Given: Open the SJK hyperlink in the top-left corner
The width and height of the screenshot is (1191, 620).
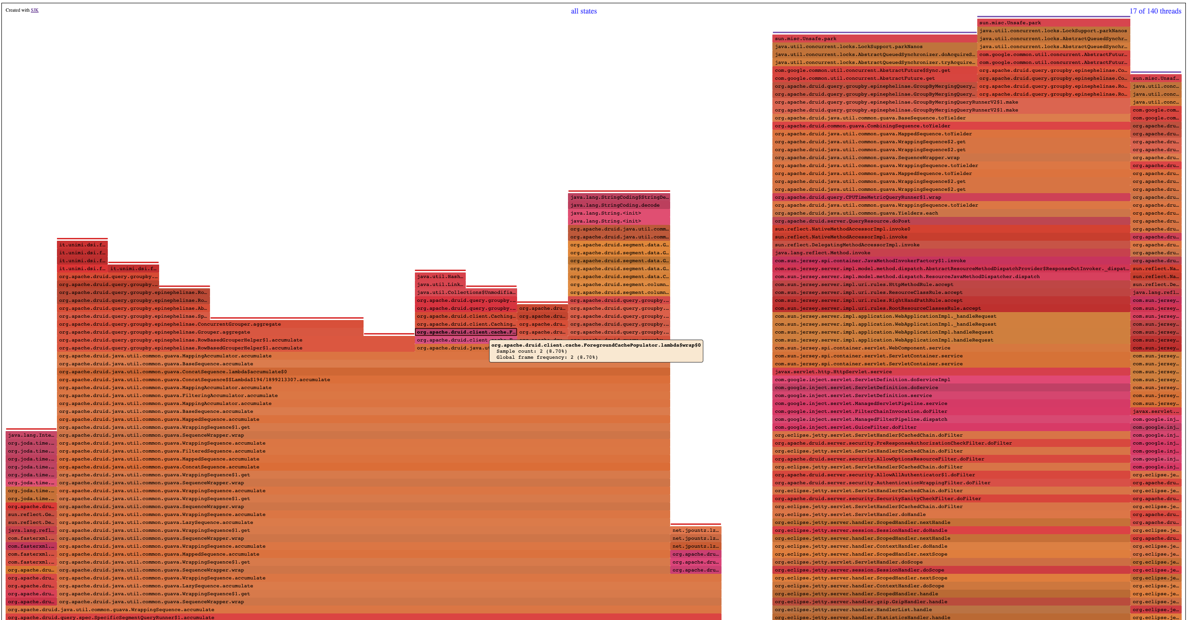Looking at the screenshot, I should (35, 9).
